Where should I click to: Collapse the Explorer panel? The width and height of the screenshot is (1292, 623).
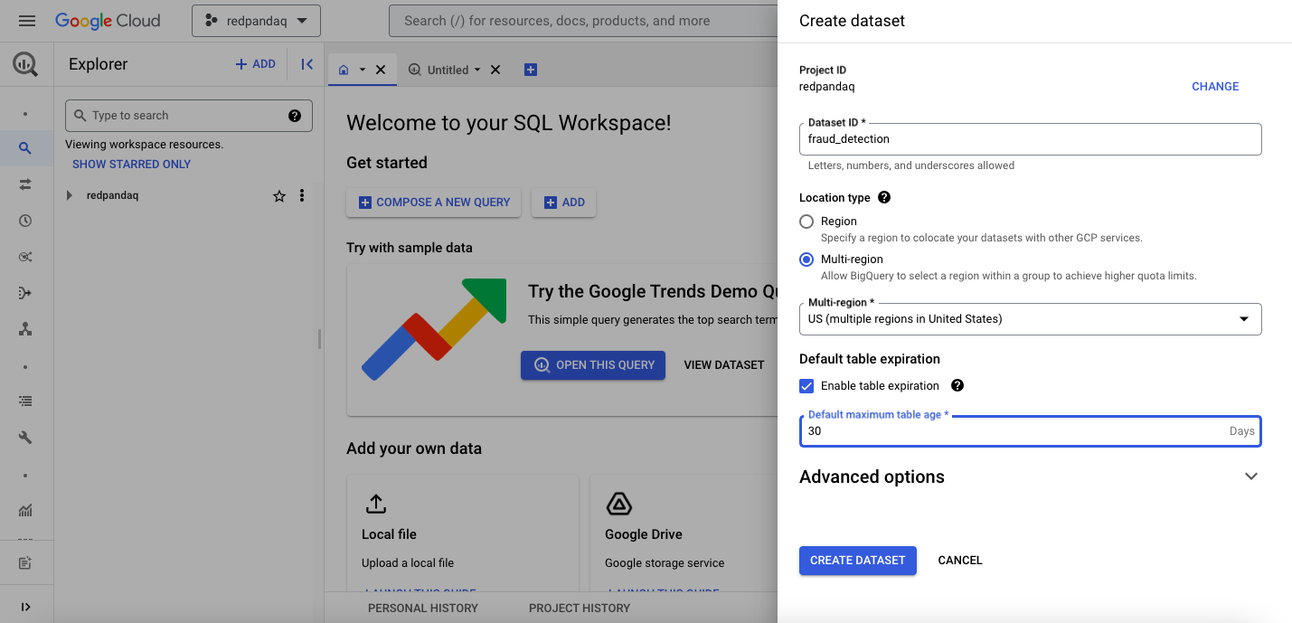(306, 64)
